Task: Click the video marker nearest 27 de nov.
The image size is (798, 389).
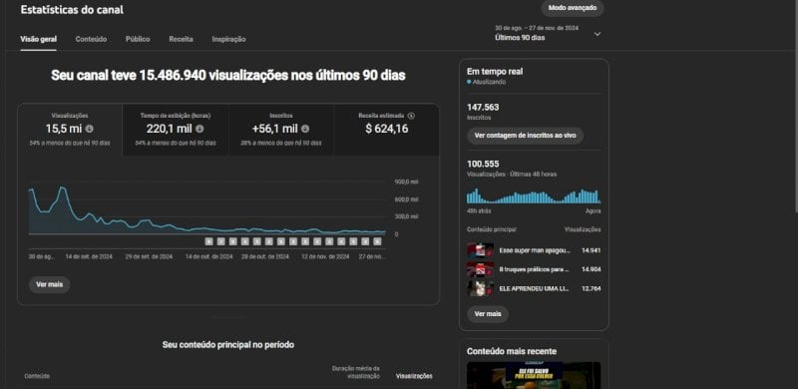Action: click(x=377, y=241)
